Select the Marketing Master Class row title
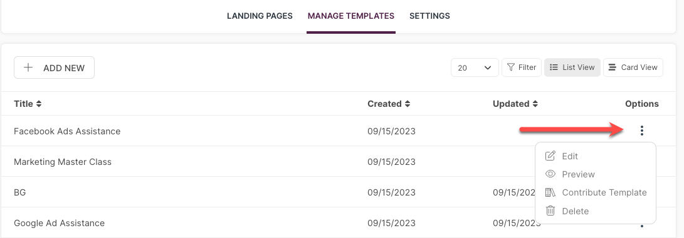This screenshot has height=238, width=684. click(x=63, y=162)
